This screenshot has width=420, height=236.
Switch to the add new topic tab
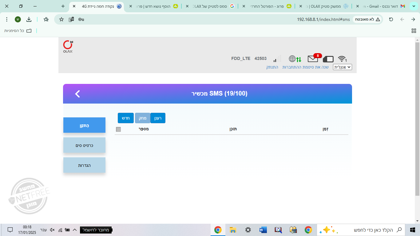point(153,6)
